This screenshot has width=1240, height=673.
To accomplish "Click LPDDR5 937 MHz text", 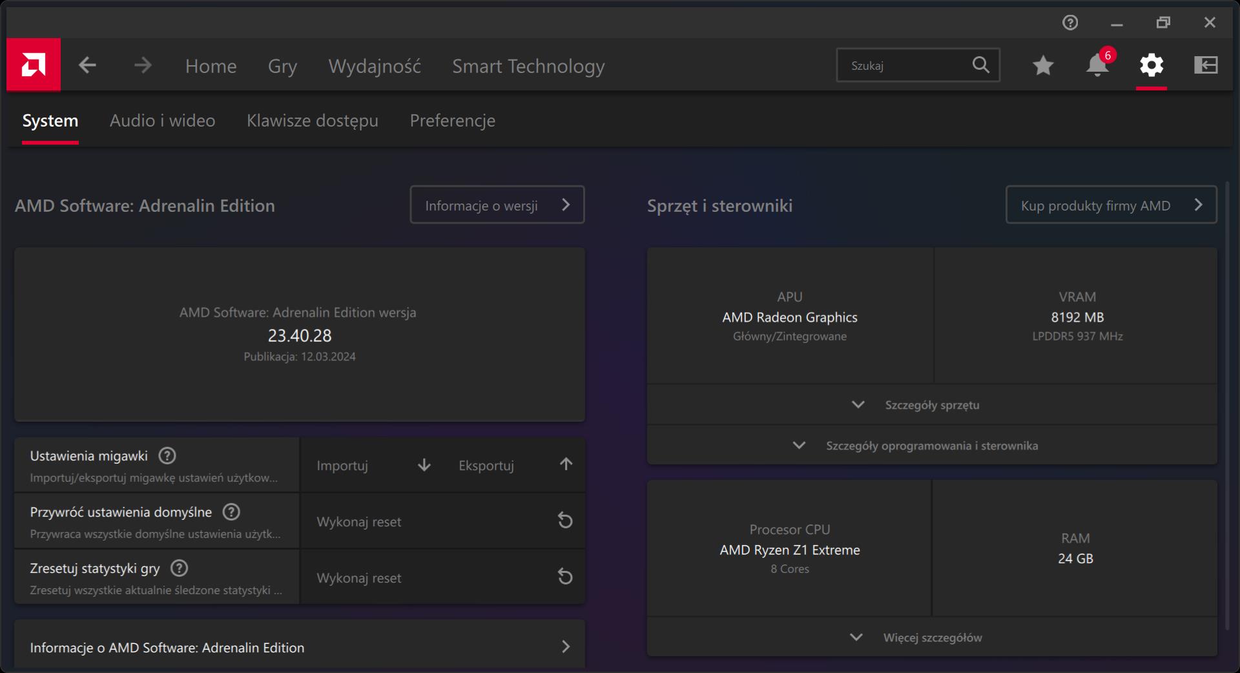I will (x=1077, y=336).
